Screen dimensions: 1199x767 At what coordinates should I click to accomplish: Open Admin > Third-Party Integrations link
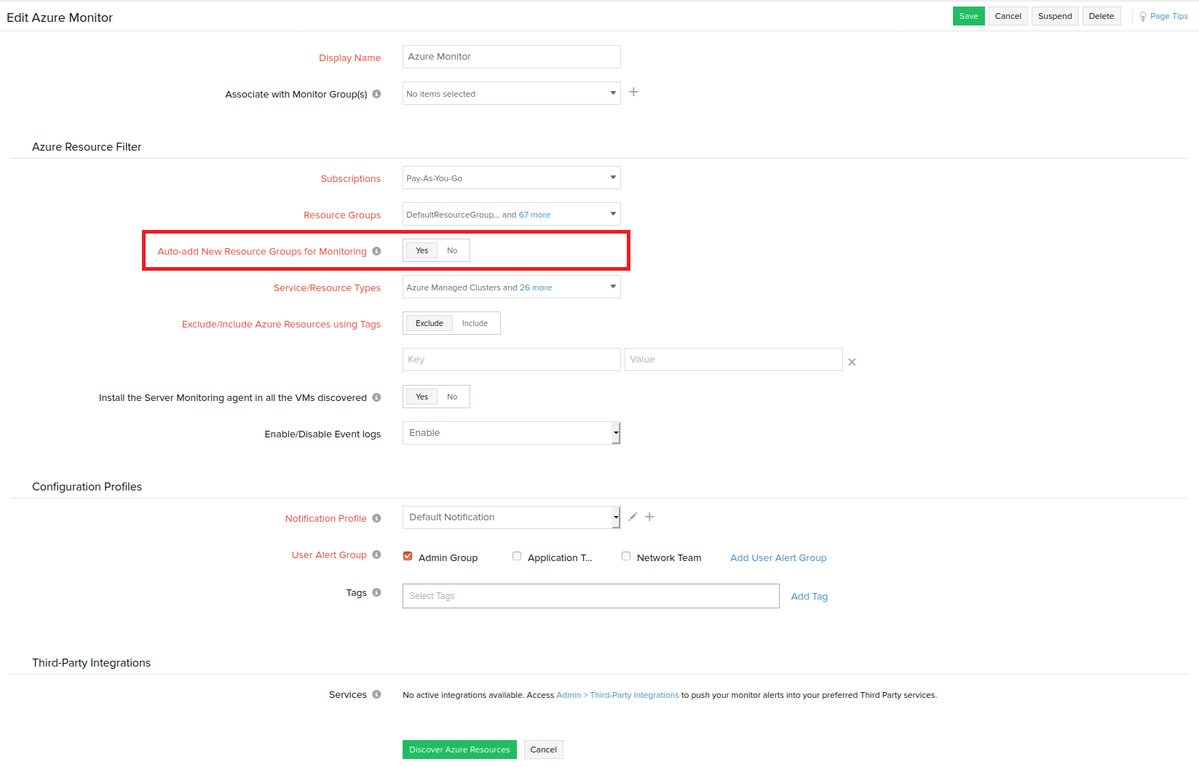pos(617,695)
